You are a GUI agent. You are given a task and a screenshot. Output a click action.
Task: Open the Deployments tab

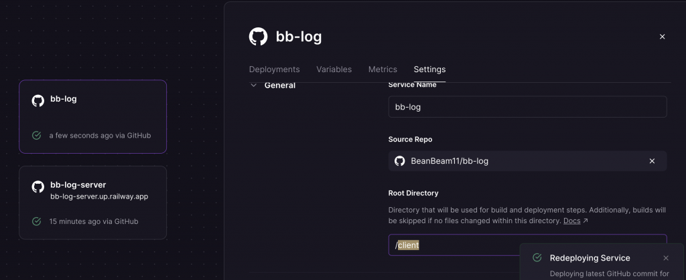[274, 69]
